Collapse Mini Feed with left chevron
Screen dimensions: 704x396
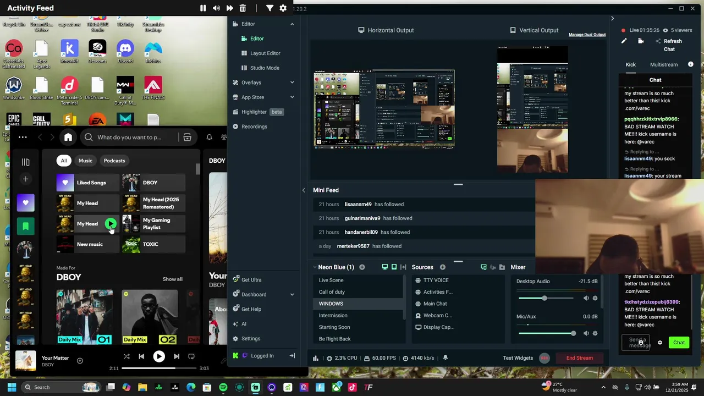point(304,190)
